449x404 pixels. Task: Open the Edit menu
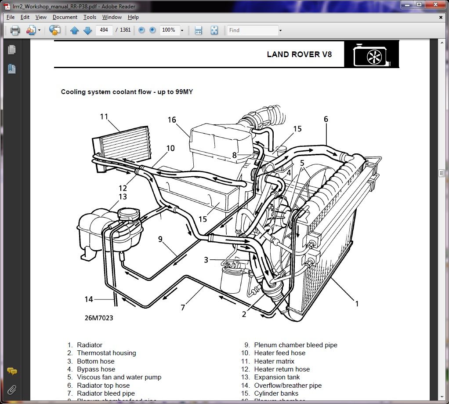pyautogui.click(x=25, y=17)
